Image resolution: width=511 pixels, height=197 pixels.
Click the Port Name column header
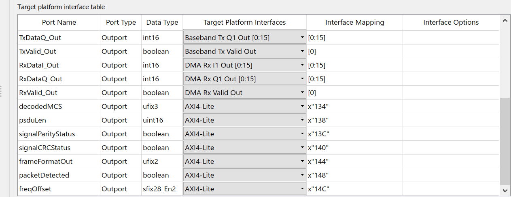[x=59, y=23]
